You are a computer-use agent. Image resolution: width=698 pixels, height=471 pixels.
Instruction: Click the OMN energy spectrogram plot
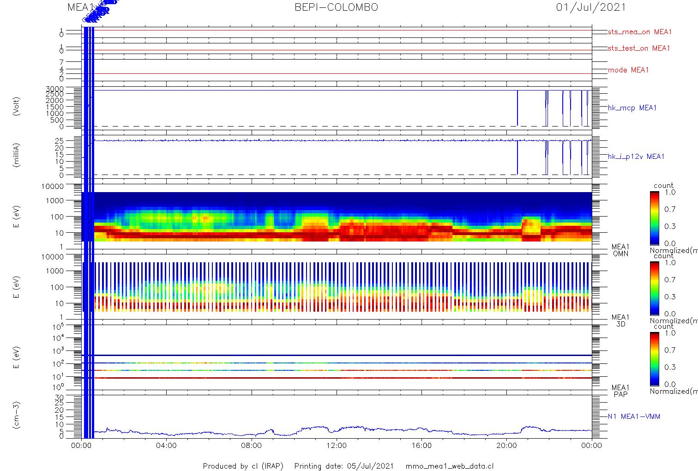point(337,217)
